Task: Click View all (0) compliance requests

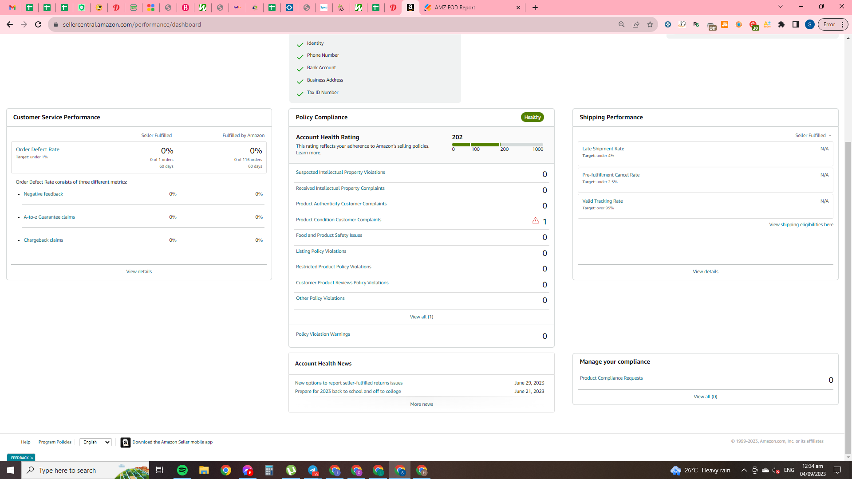Action: (705, 397)
